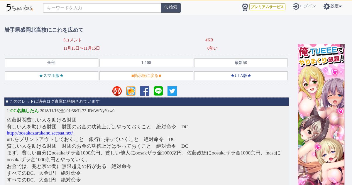Click the ad info icon on the banner
Image resolution: width=352 pixels, height=185 pixels.
(x=342, y=46)
